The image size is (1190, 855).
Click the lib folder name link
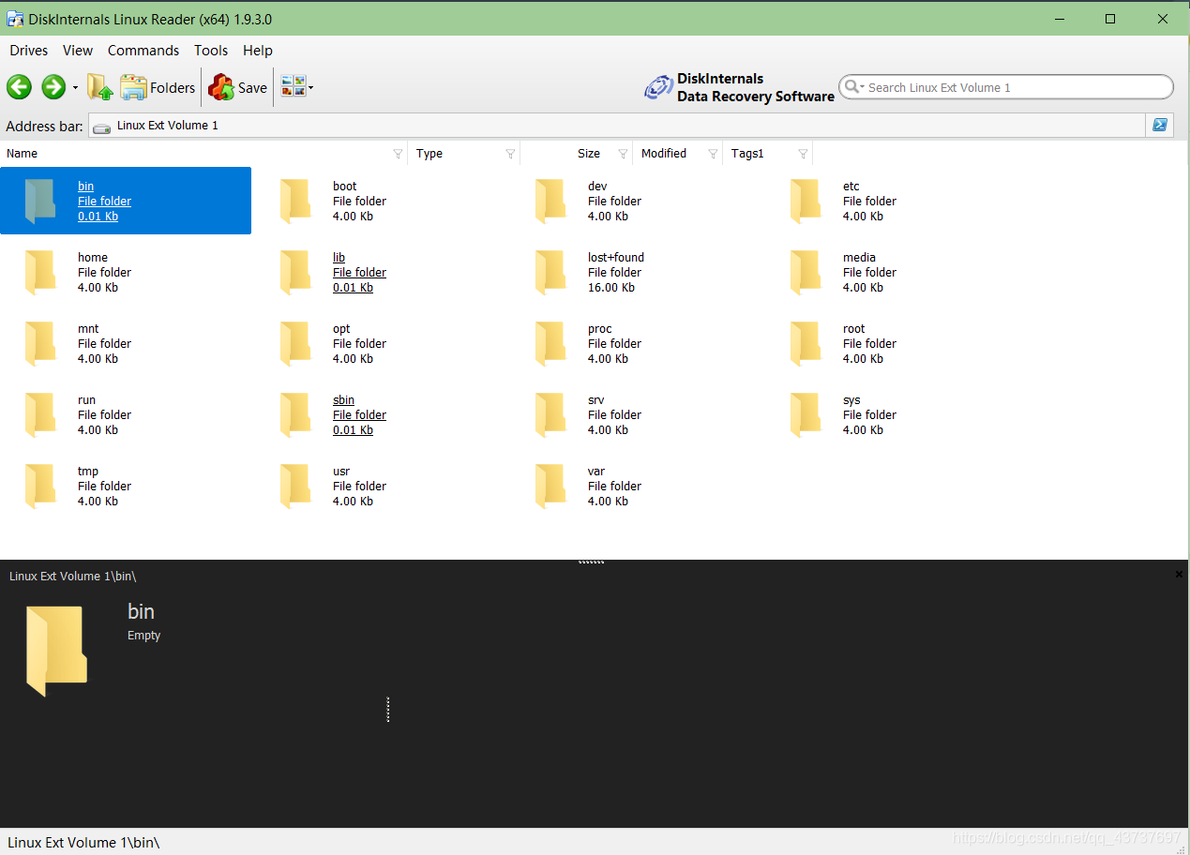pos(339,258)
